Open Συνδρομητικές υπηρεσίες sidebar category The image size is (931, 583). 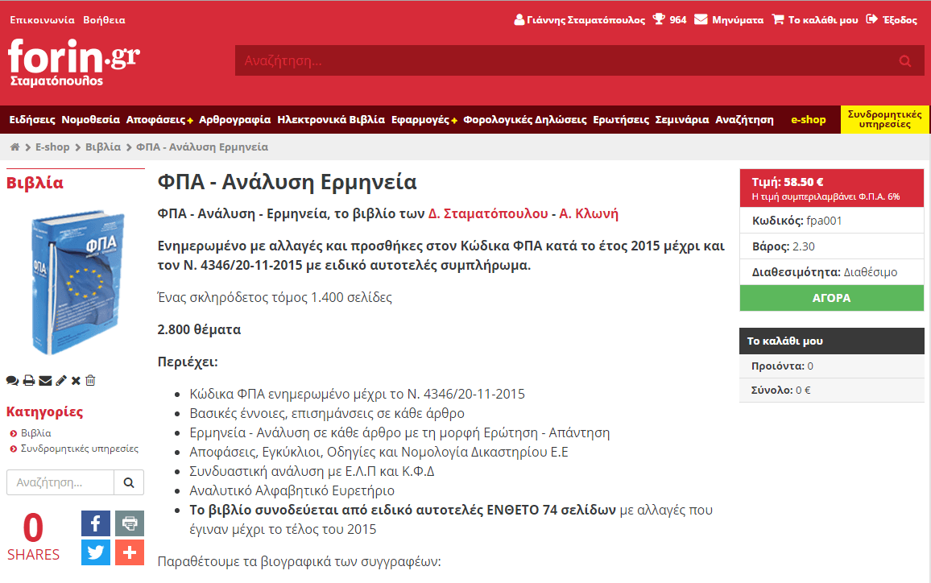[80, 449]
